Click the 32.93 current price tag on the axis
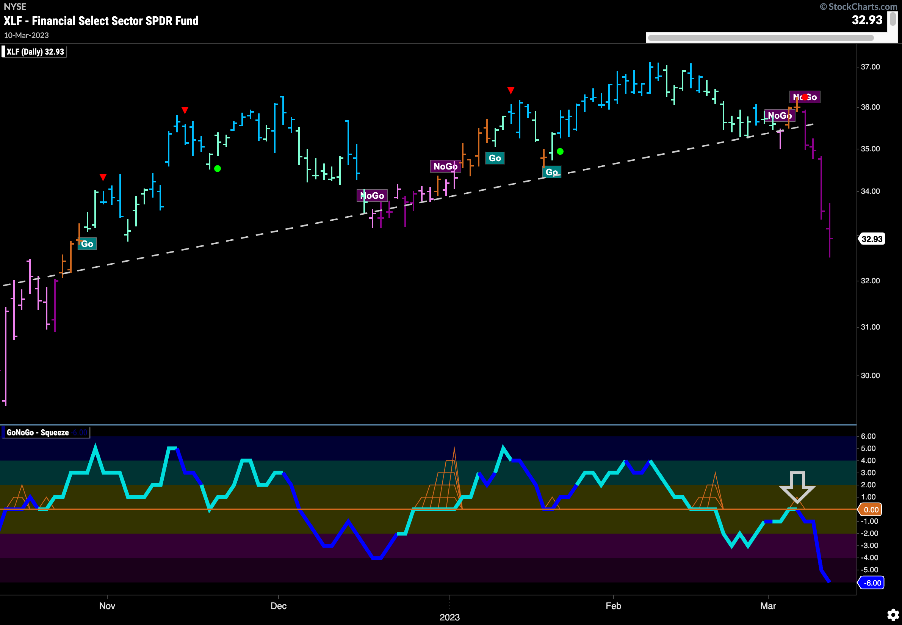This screenshot has width=902, height=625. [872, 239]
